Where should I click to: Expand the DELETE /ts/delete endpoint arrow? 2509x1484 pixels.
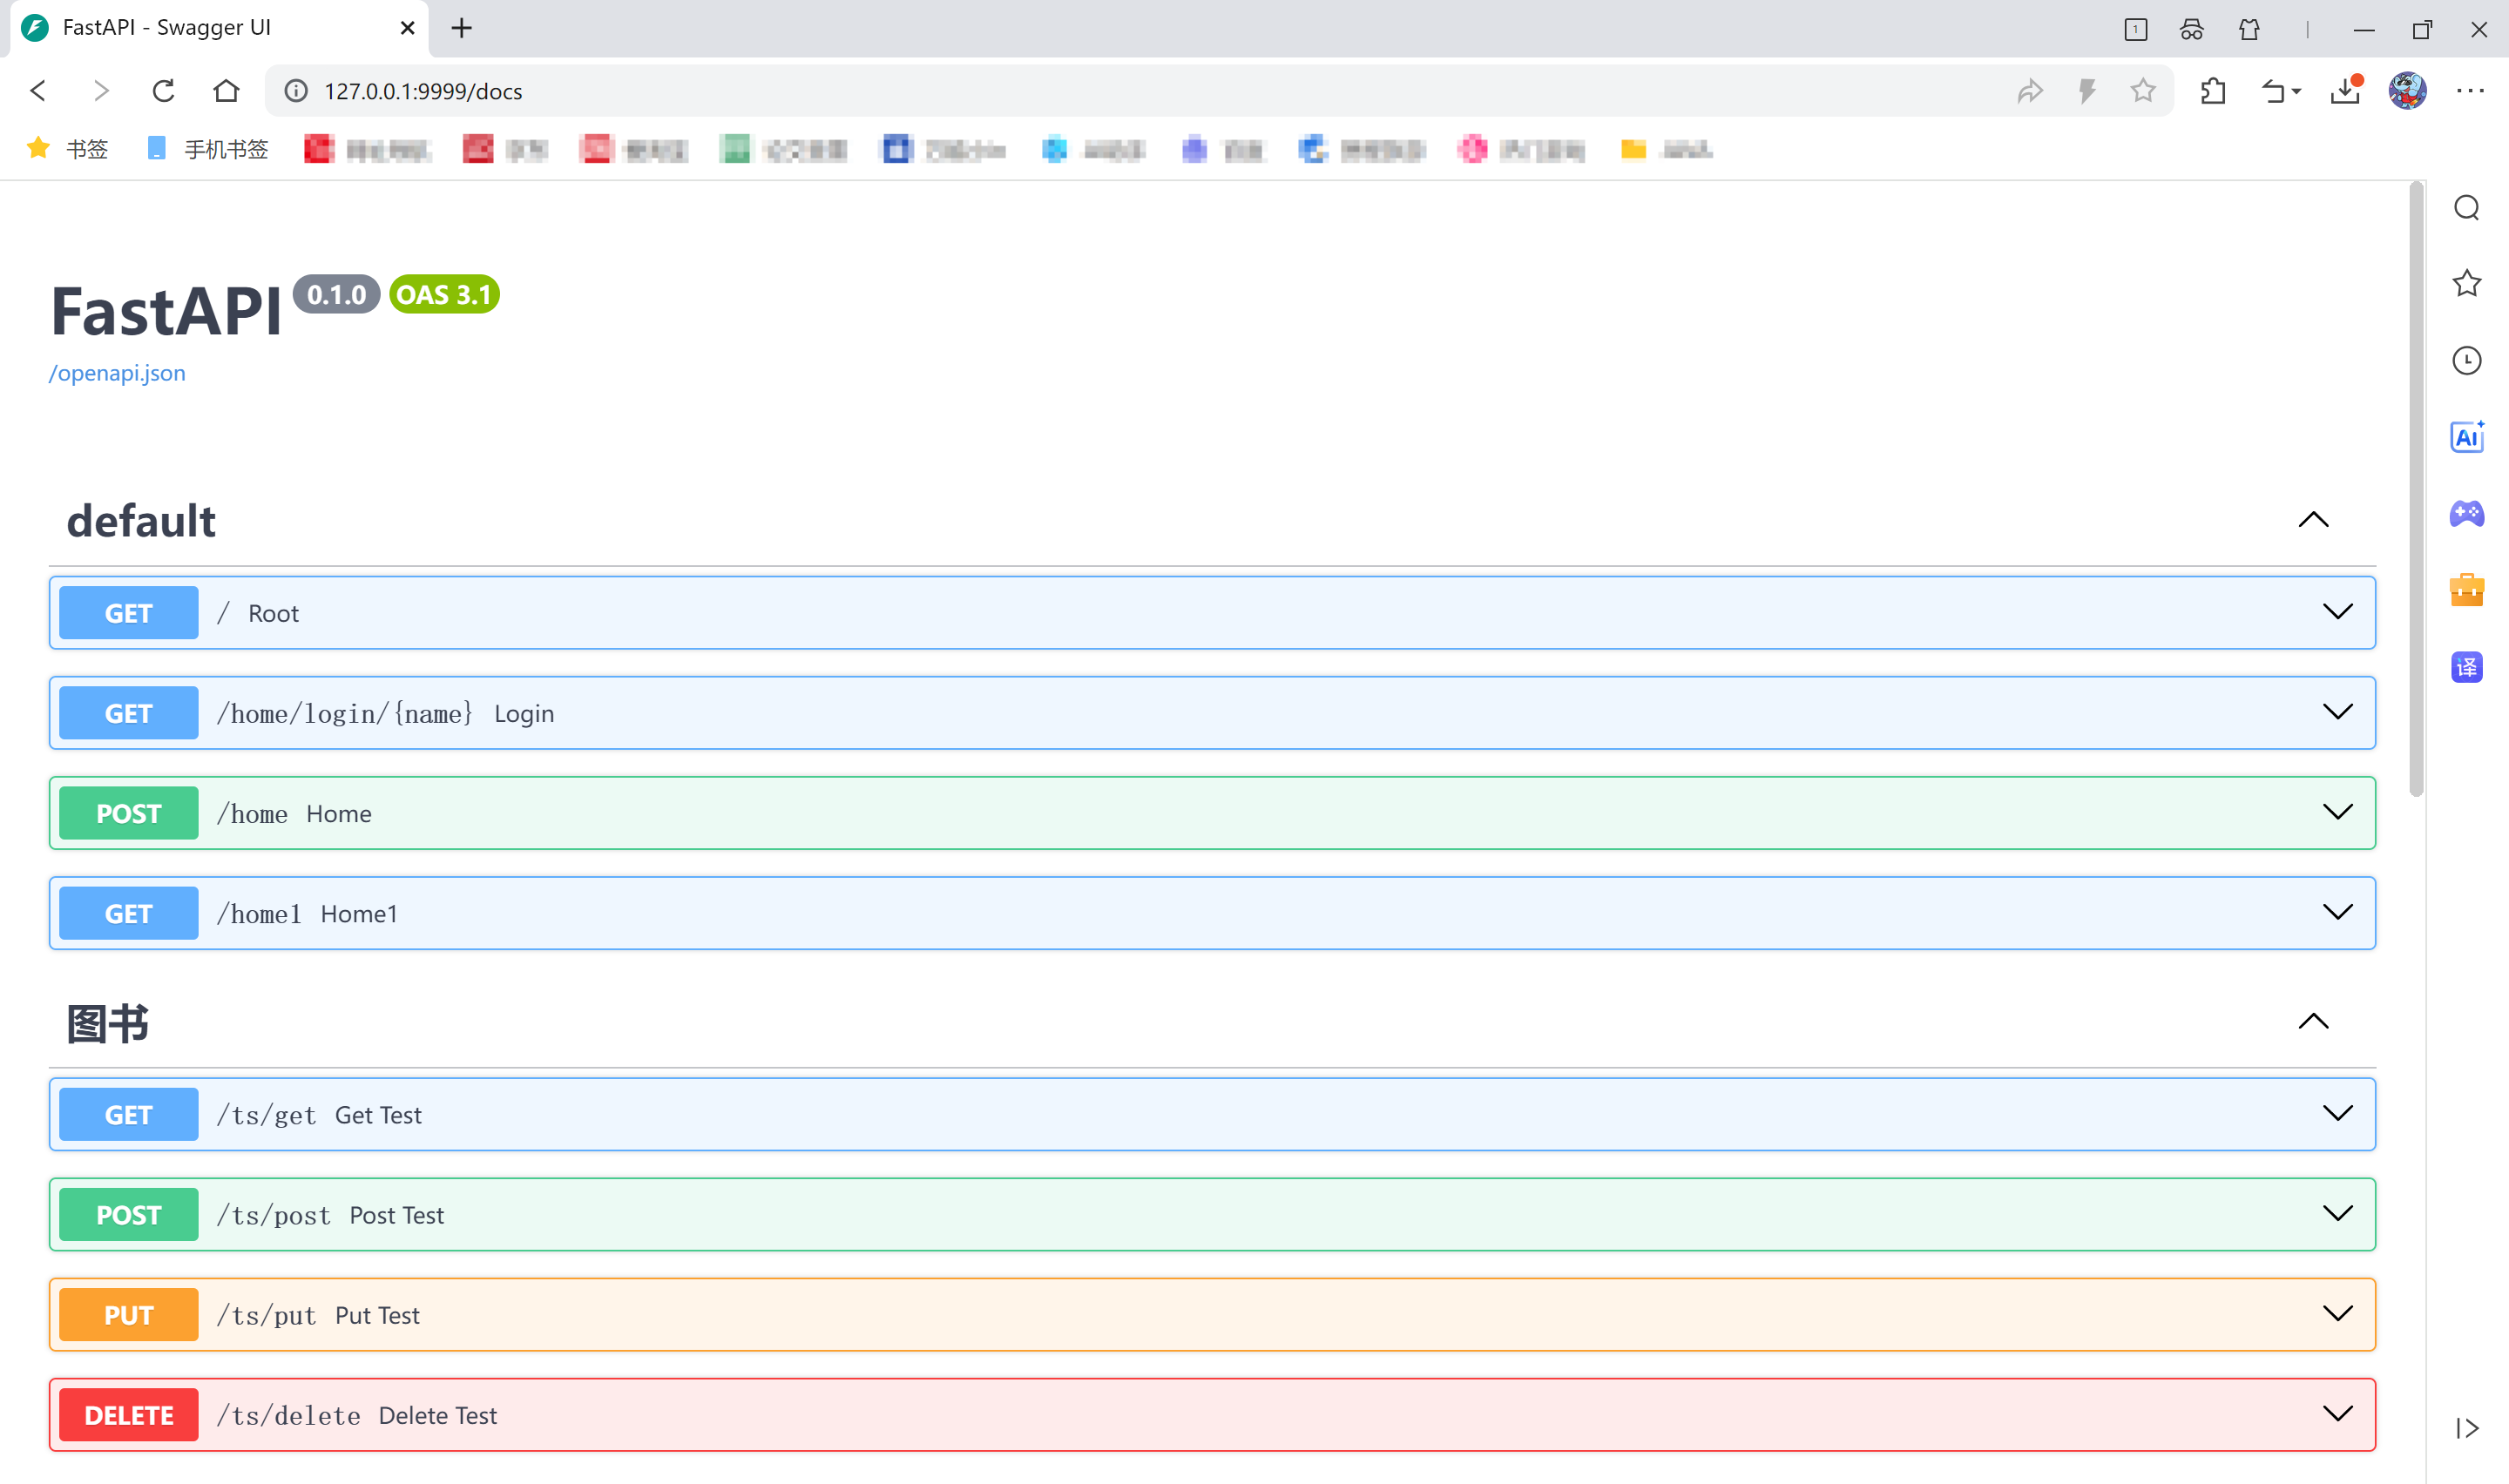click(x=2337, y=1414)
